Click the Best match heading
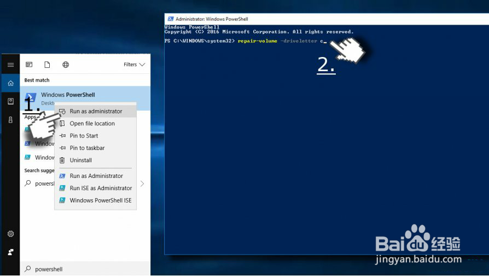Viewport: 489px width, 276px height. point(37,81)
